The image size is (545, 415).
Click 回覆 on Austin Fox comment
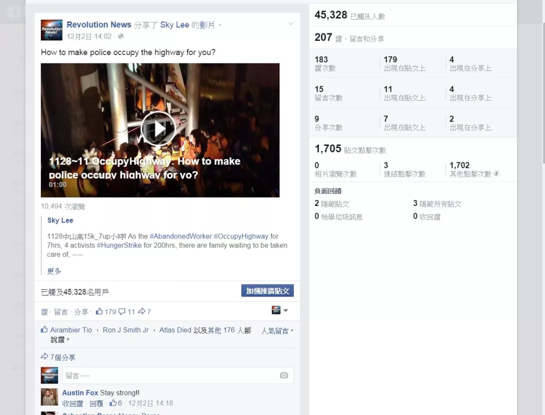[x=96, y=403]
